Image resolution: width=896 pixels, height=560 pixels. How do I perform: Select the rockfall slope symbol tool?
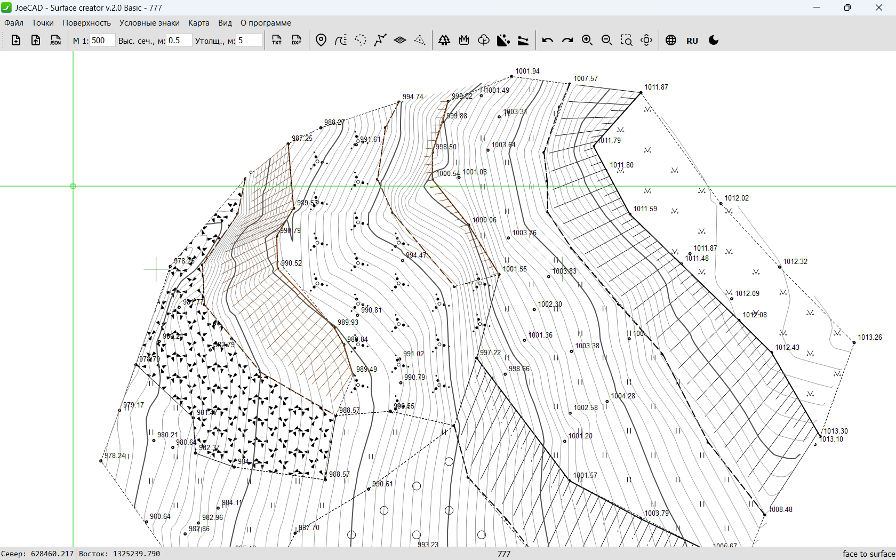tap(503, 41)
